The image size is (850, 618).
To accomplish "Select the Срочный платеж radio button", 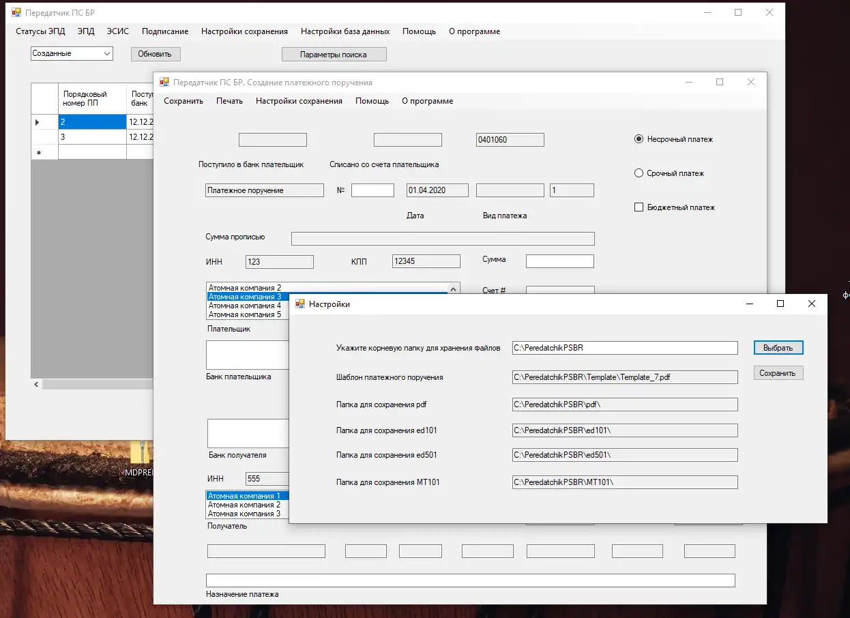I will [x=639, y=173].
